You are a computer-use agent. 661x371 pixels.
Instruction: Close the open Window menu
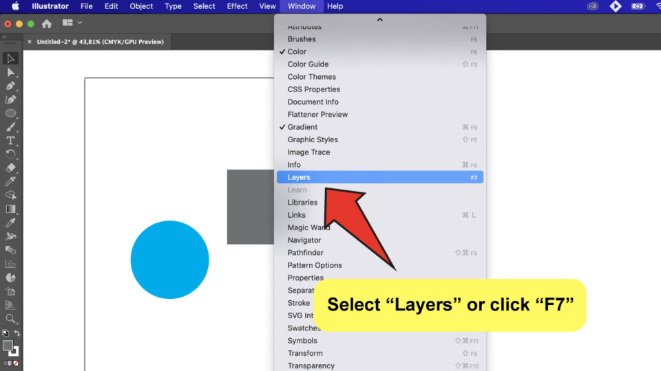tap(302, 6)
